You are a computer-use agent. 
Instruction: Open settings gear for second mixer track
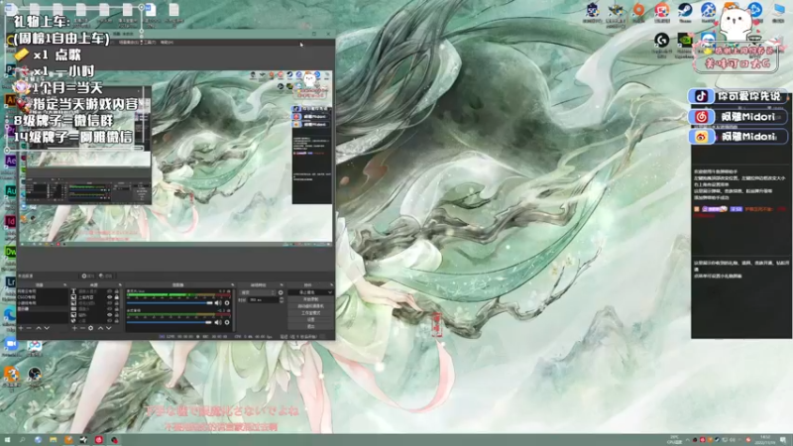pos(227,323)
